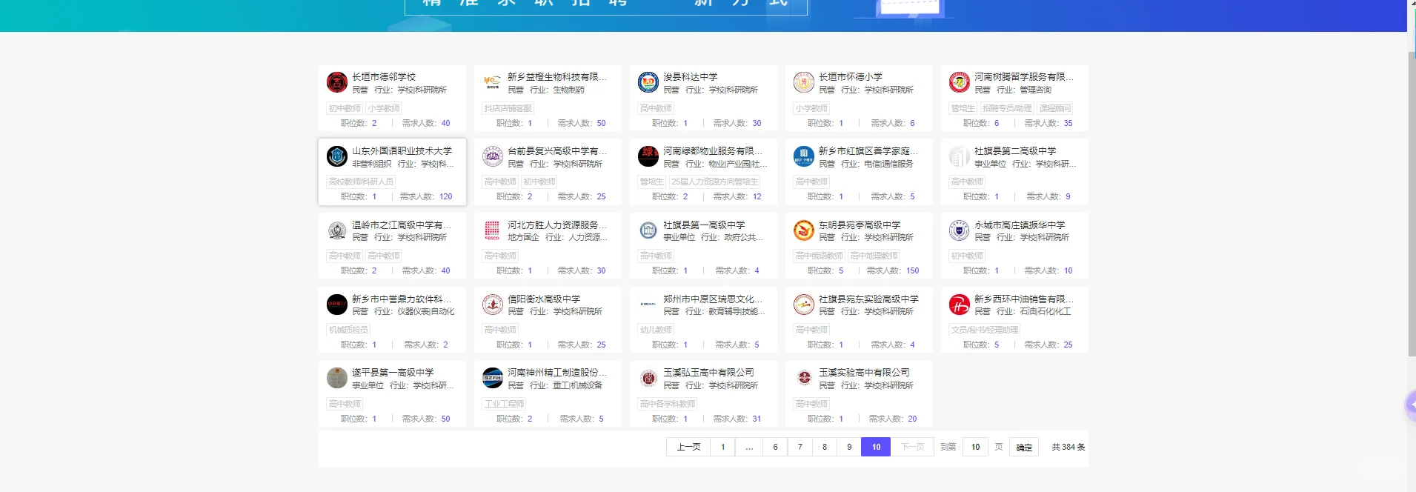Image resolution: width=1416 pixels, height=492 pixels.
Task: Click the 25届人力资源方向管培生 tag
Action: tap(714, 182)
